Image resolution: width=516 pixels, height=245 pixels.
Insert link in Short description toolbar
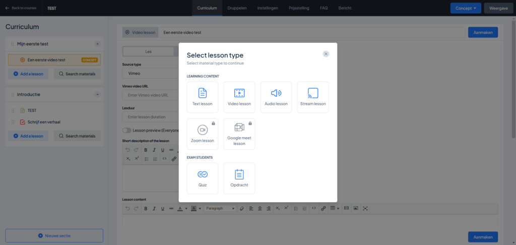click(x=174, y=159)
